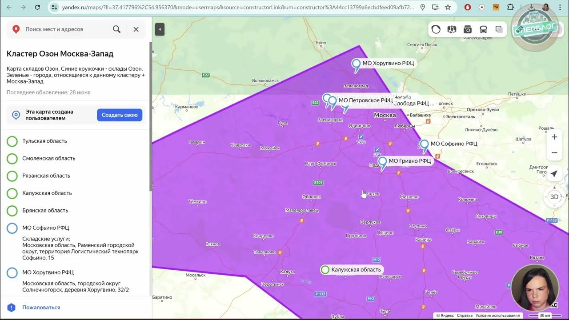Click the Софьино РФЦ address description
The width and height of the screenshot is (569, 320).
click(80, 248)
